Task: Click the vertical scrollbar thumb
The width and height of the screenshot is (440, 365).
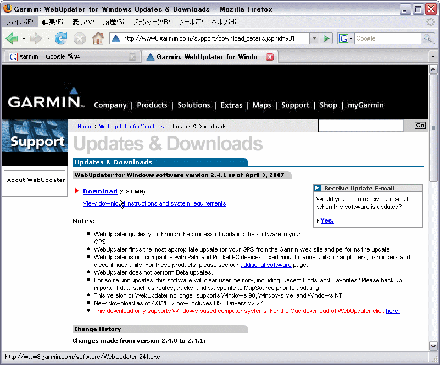Action: coord(433,128)
